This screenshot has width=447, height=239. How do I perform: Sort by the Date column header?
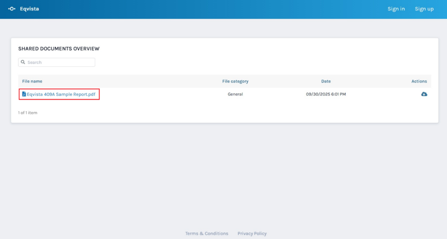[x=326, y=81]
